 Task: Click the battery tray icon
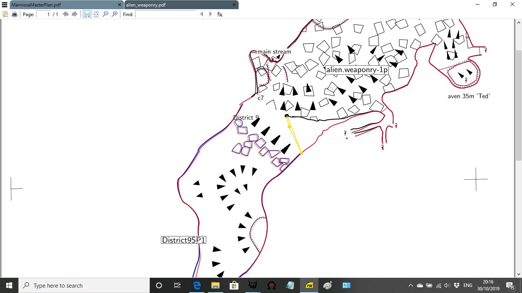429,285
